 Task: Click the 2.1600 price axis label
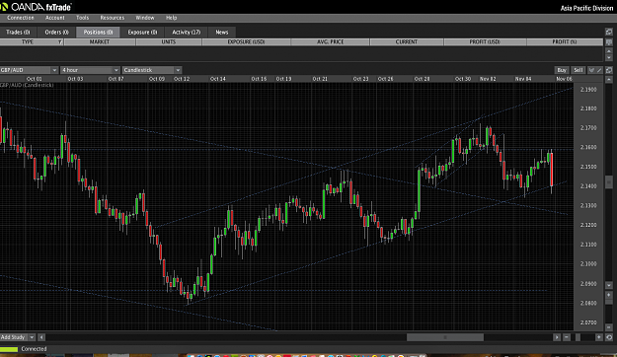588,148
